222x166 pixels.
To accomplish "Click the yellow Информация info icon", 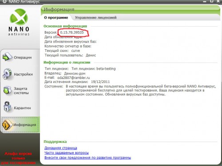I will [7, 125].
